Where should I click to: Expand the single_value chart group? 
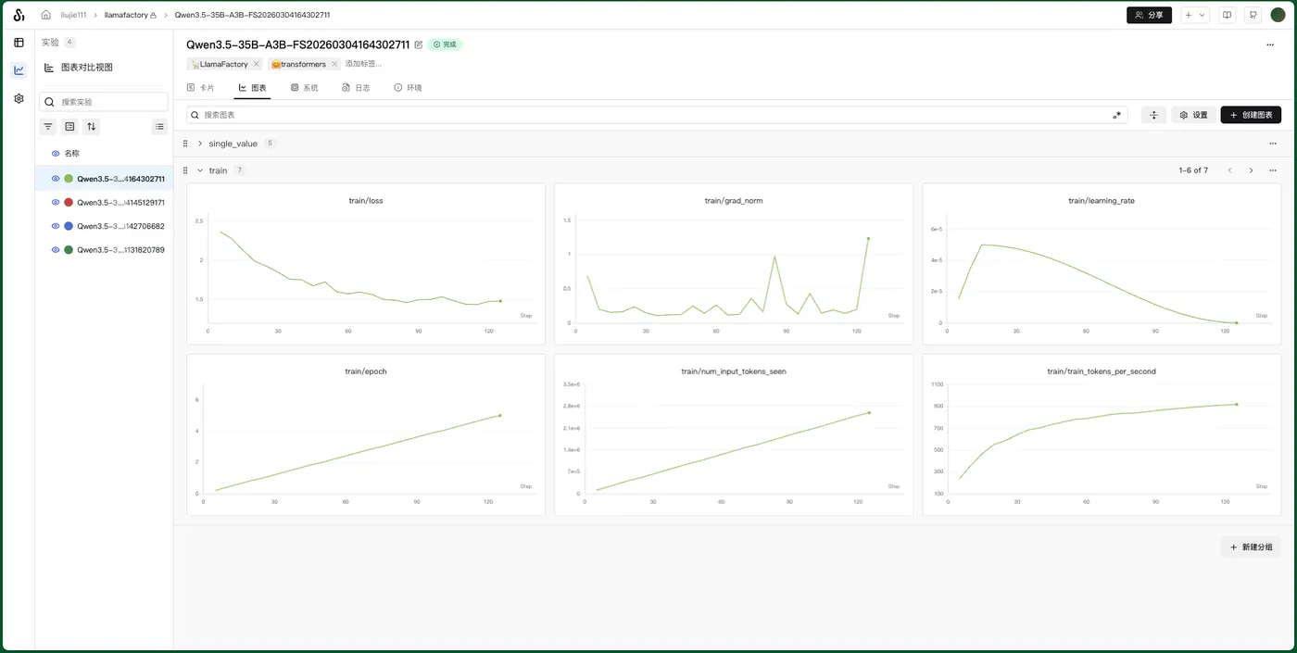click(x=200, y=144)
